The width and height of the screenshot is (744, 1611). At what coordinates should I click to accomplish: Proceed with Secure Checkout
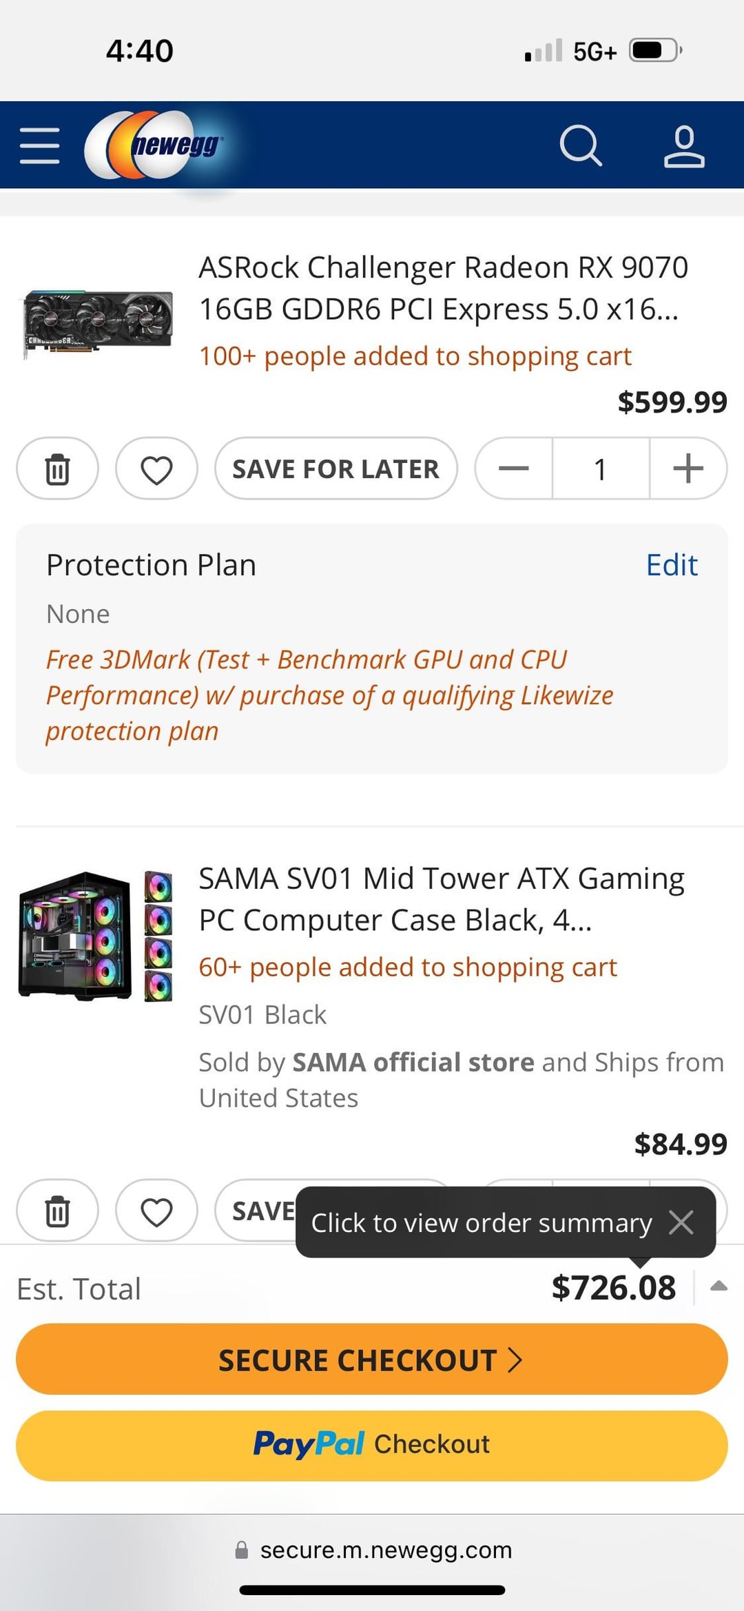click(372, 1359)
